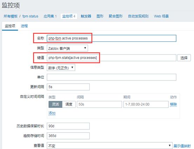Focus the 历史数据保留时长 90d field
Screen dimensions: 194x149
pos(68,126)
